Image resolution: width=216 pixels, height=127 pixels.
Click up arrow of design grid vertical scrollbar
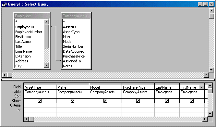pos(210,86)
